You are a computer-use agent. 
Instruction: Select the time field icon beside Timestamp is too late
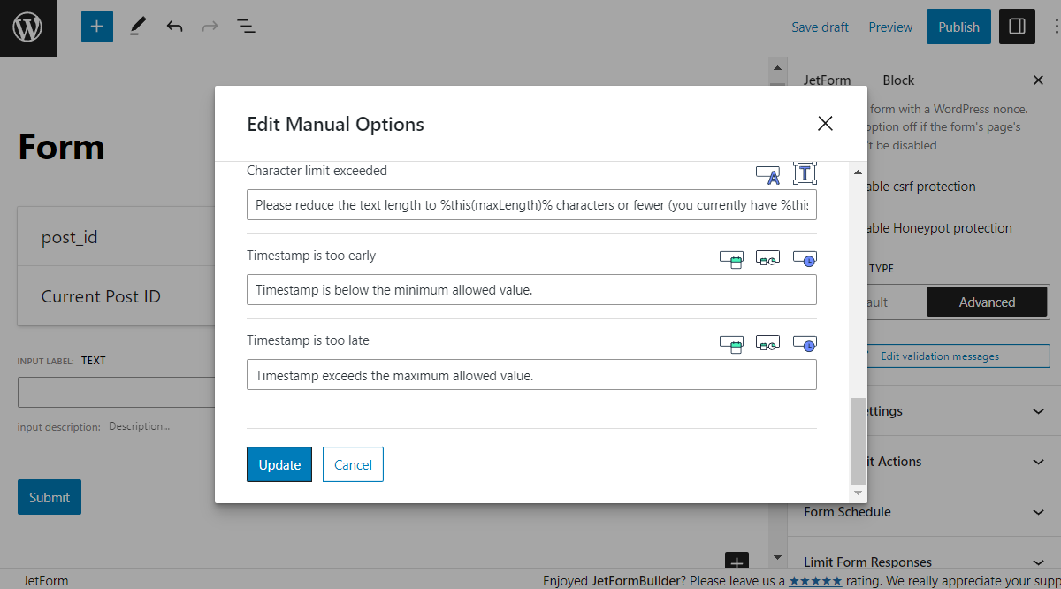click(805, 343)
